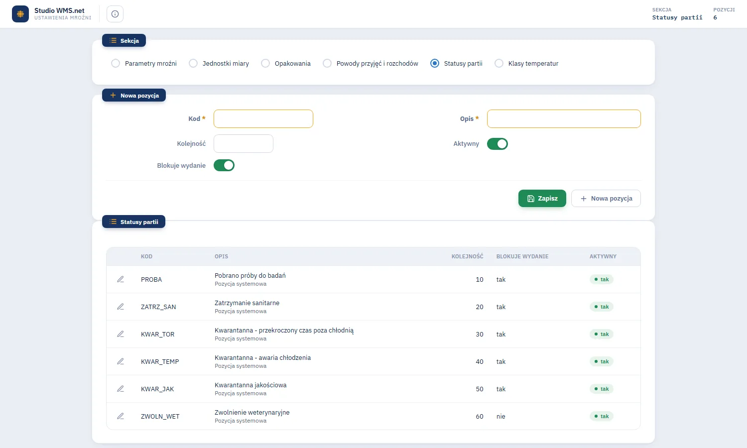Focus the Kod input field

point(263,119)
